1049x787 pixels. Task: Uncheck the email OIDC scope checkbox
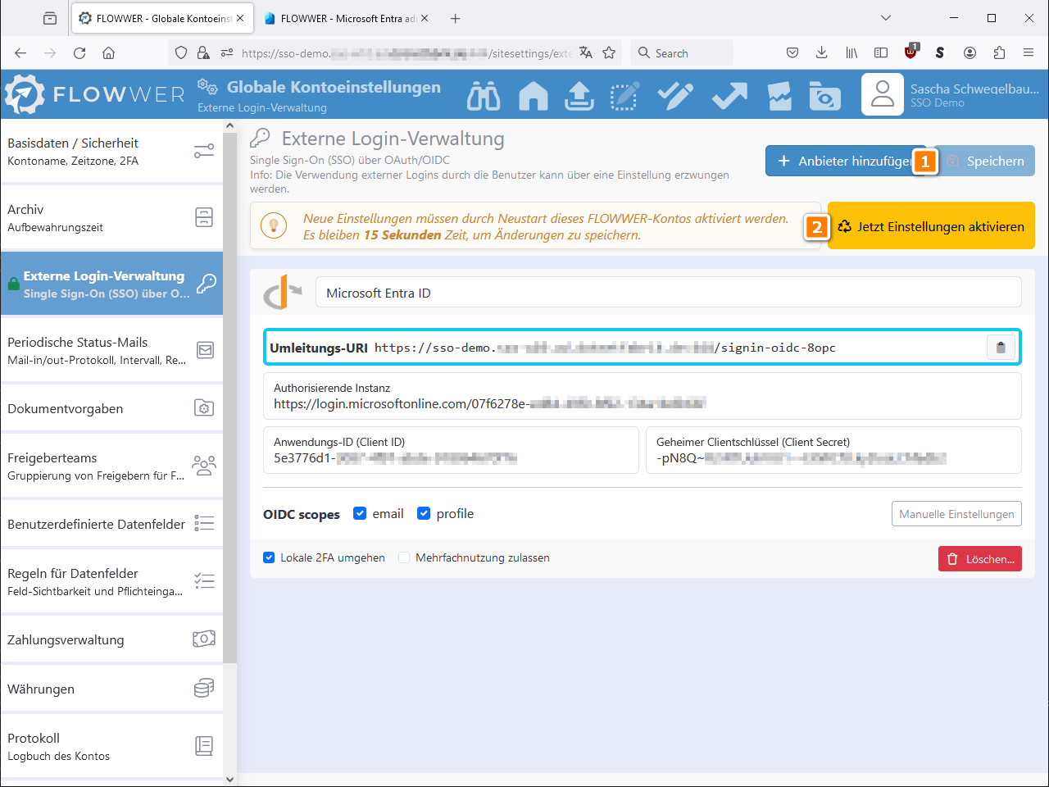tap(360, 513)
